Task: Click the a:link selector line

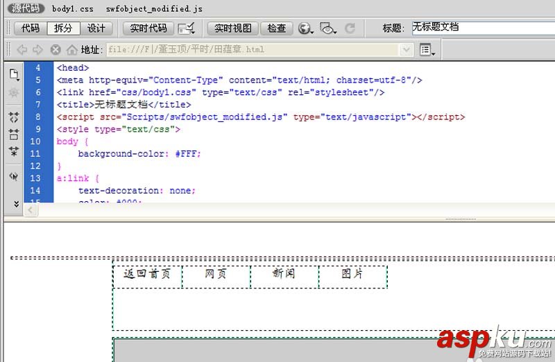Action: pos(78,178)
